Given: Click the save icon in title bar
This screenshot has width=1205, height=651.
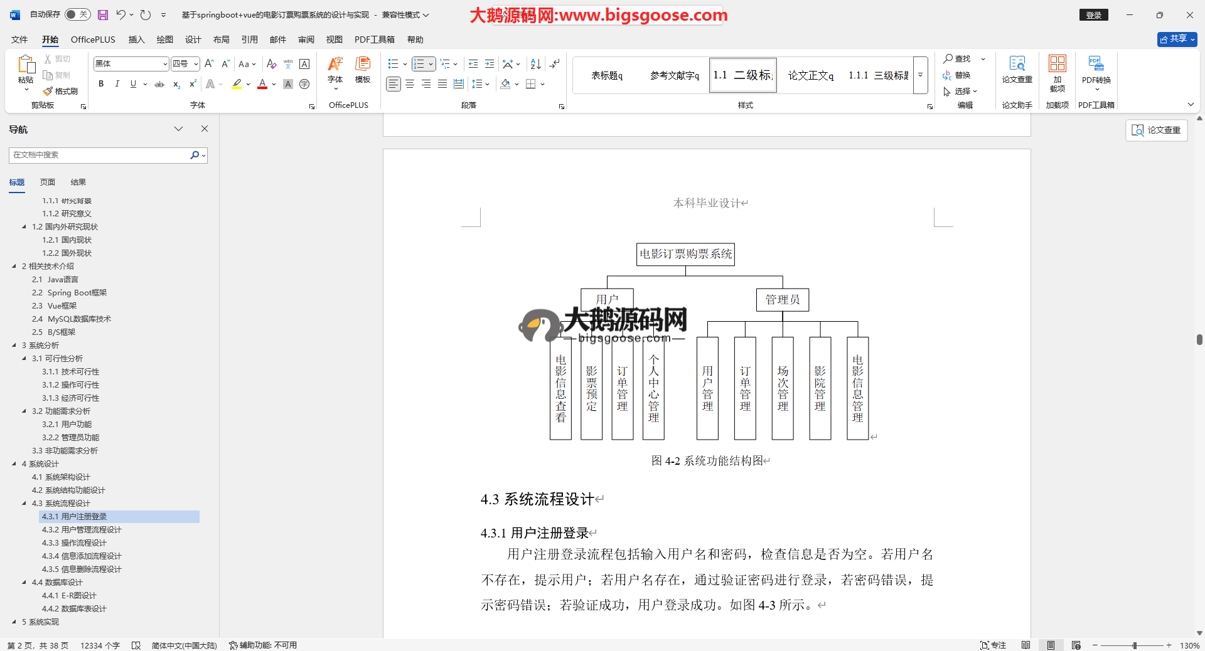Looking at the screenshot, I should point(103,15).
